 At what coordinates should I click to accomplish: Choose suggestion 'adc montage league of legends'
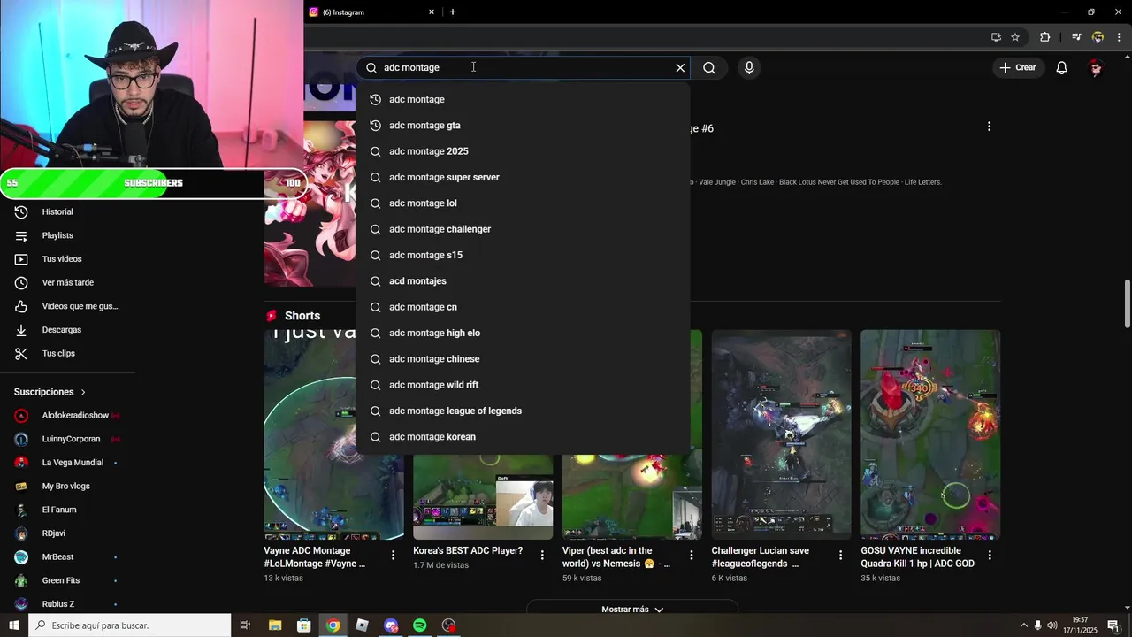point(523,411)
